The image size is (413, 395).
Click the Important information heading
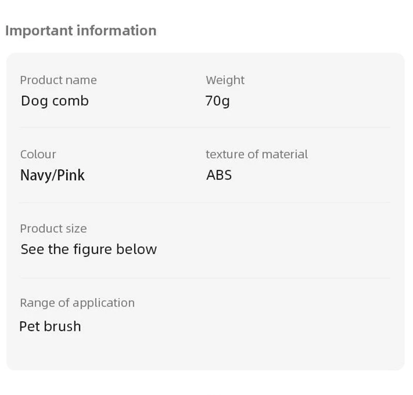pos(81,31)
